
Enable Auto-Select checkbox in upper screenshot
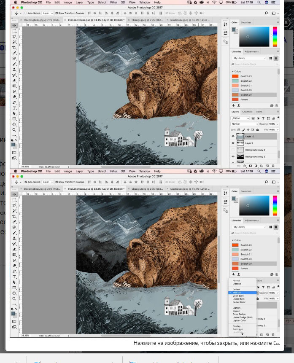click(x=26, y=13)
